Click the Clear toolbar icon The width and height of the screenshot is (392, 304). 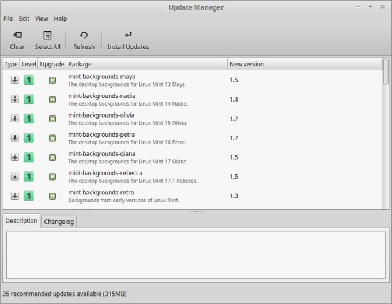pyautogui.click(x=17, y=36)
